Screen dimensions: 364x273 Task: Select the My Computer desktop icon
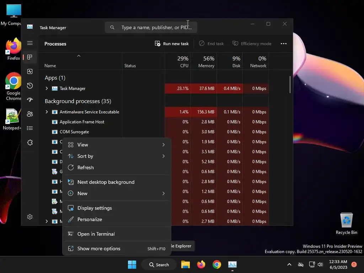[11, 14]
